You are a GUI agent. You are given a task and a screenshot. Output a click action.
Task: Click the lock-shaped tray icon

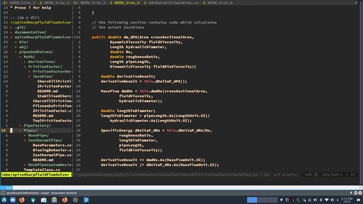pos(310,200)
